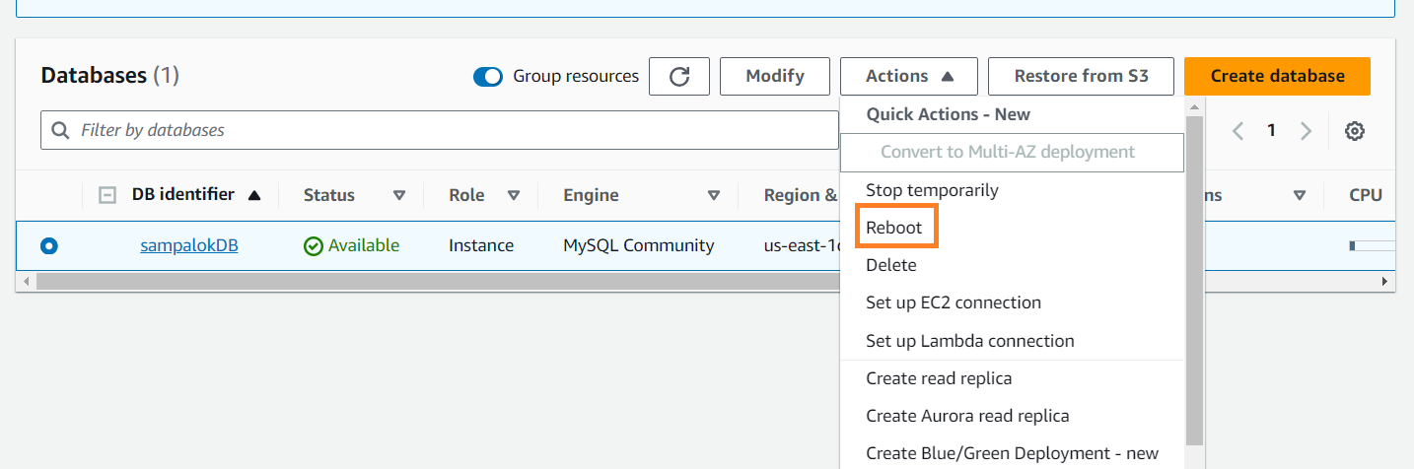Choose Reboot from Actions menu
The image size is (1414, 469).
894,228
